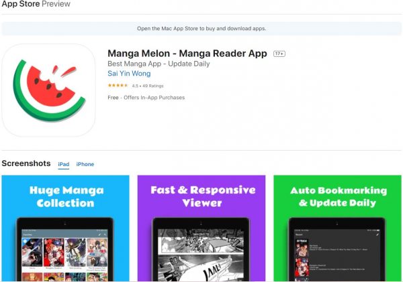Click the Open the Mac App Store banner
This screenshot has height=282, width=403.
tap(201, 28)
